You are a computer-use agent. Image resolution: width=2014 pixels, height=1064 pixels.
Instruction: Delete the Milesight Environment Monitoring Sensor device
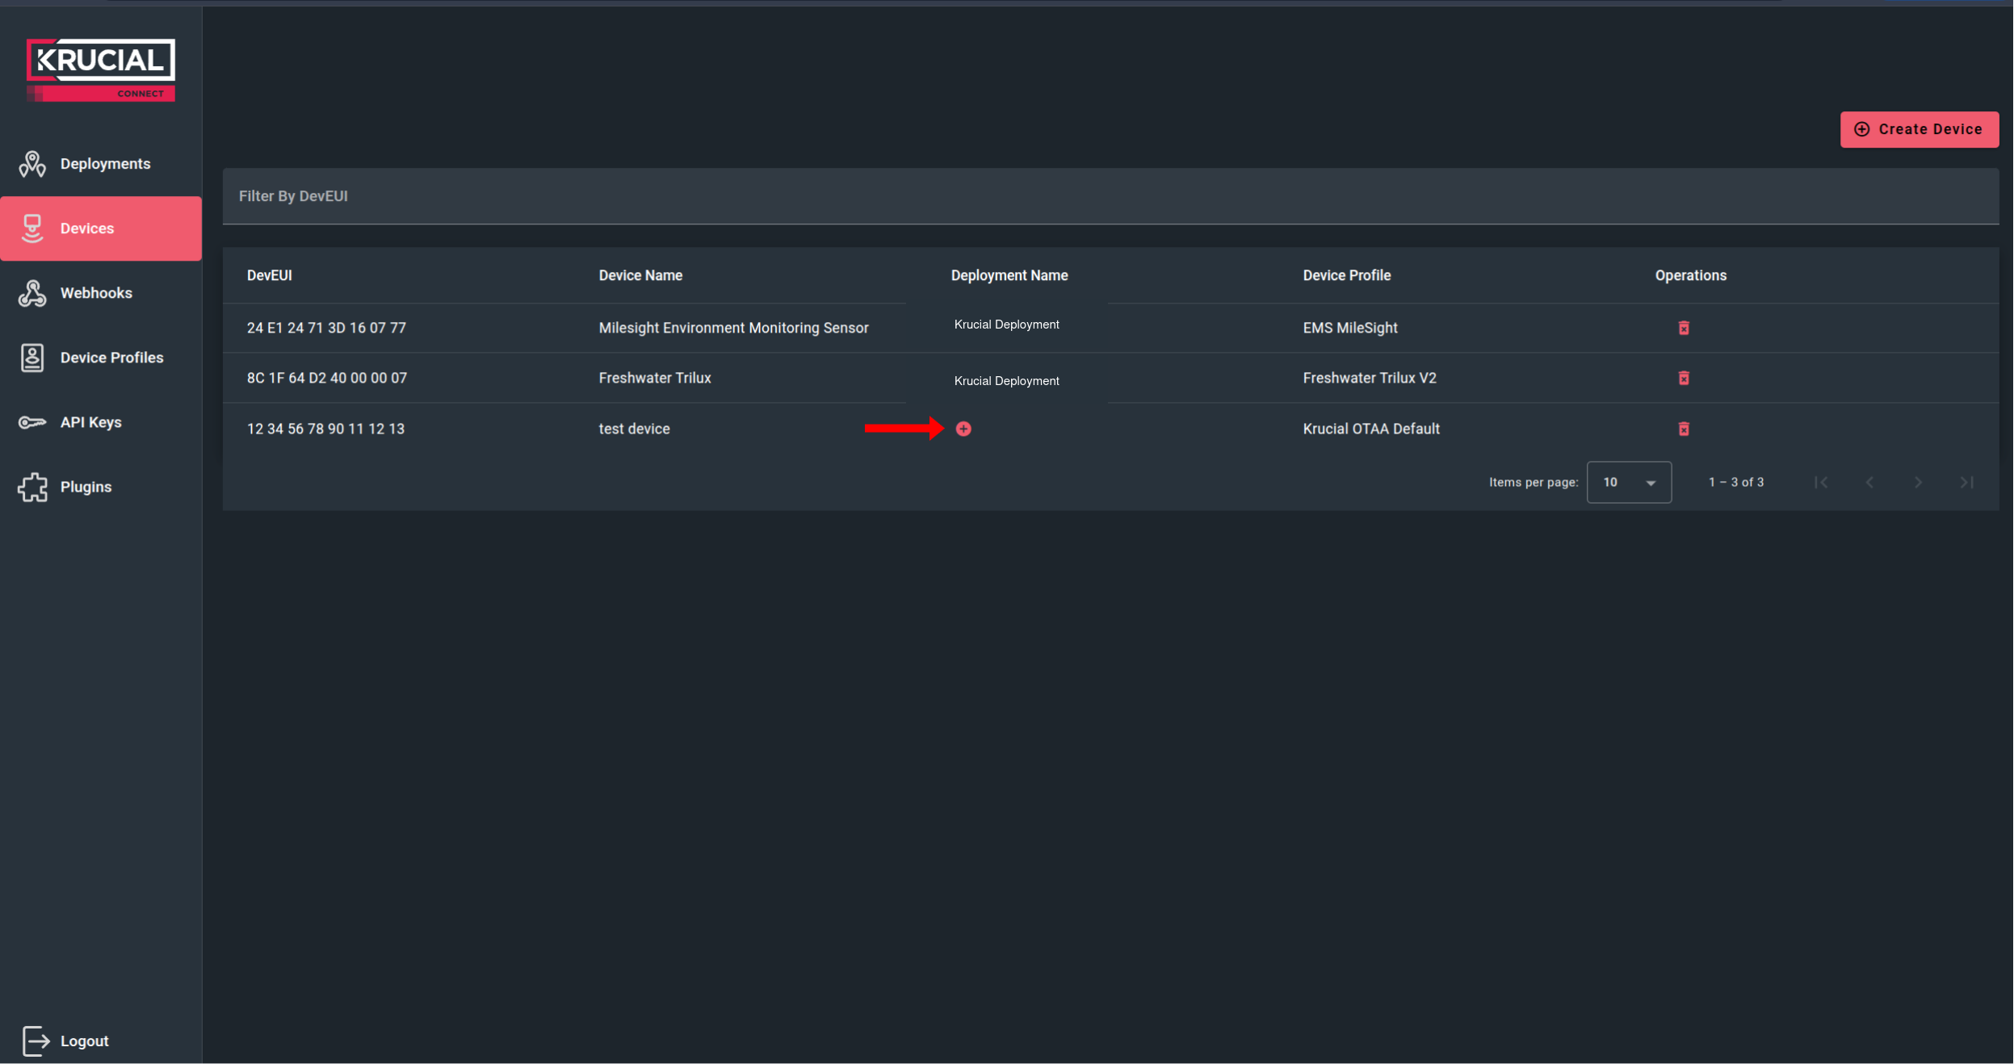(x=1684, y=328)
